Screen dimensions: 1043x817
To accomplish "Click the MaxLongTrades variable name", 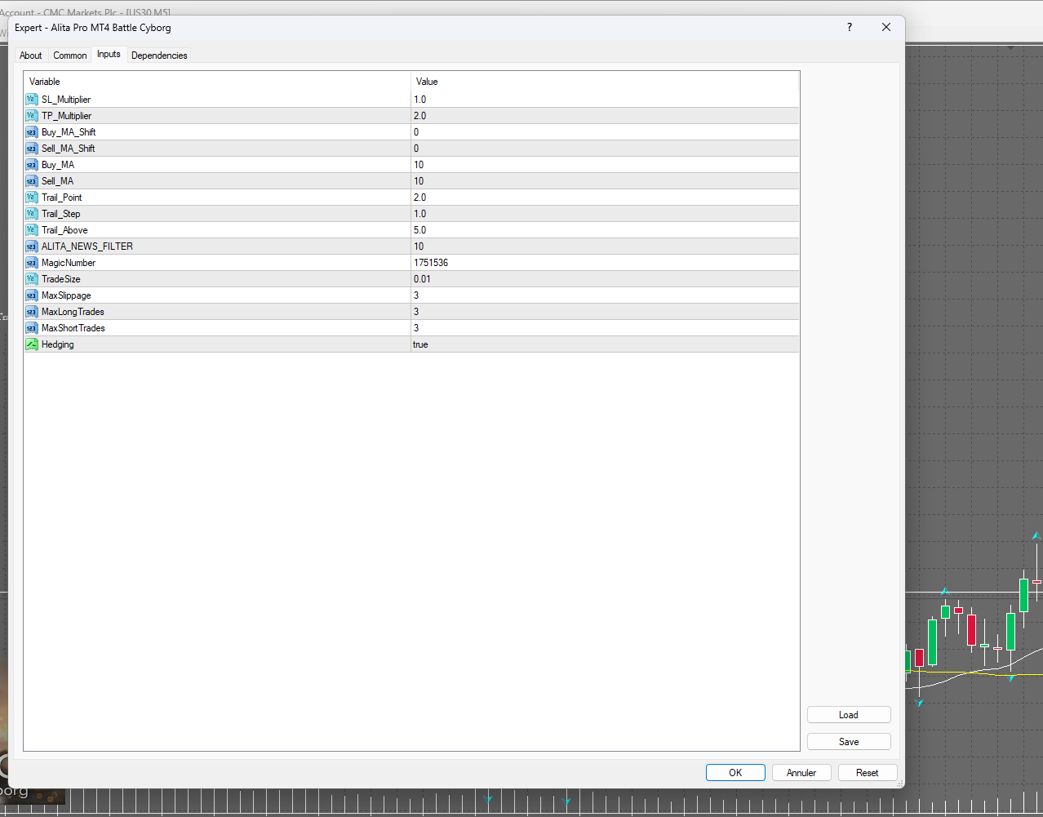I will pyautogui.click(x=73, y=312).
